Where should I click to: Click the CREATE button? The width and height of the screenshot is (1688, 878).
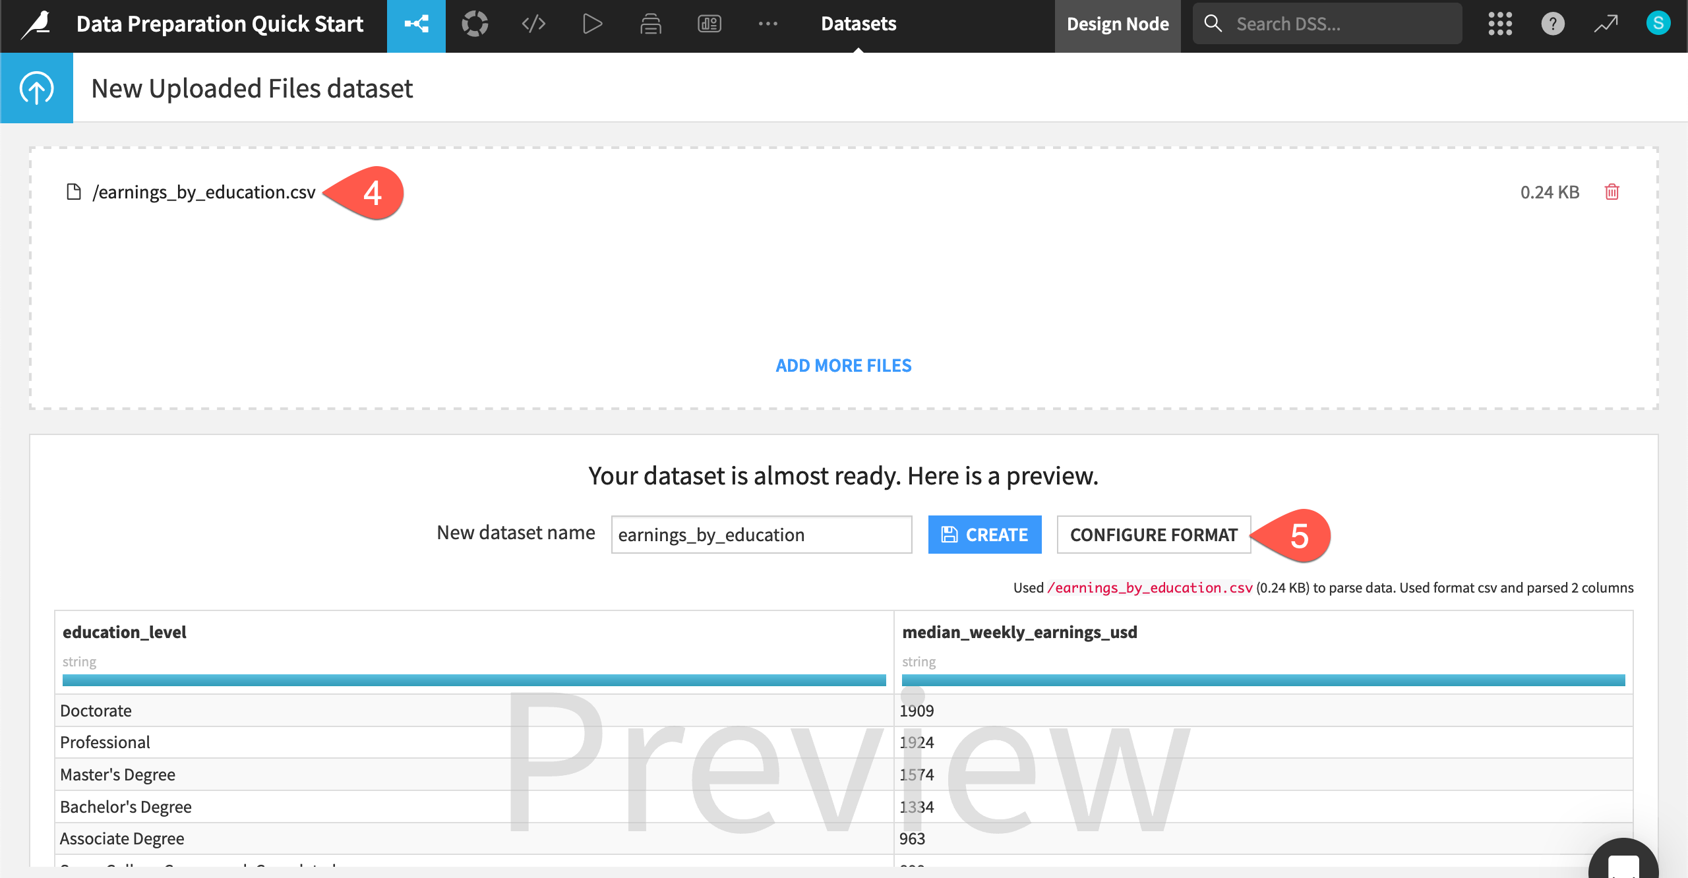point(984,535)
